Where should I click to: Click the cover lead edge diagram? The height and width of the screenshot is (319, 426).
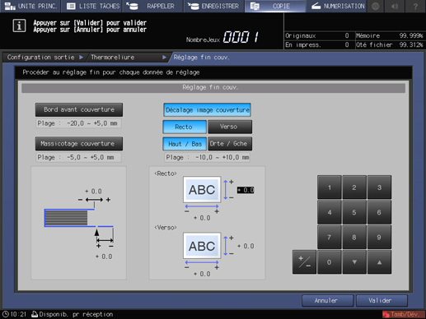79,223
